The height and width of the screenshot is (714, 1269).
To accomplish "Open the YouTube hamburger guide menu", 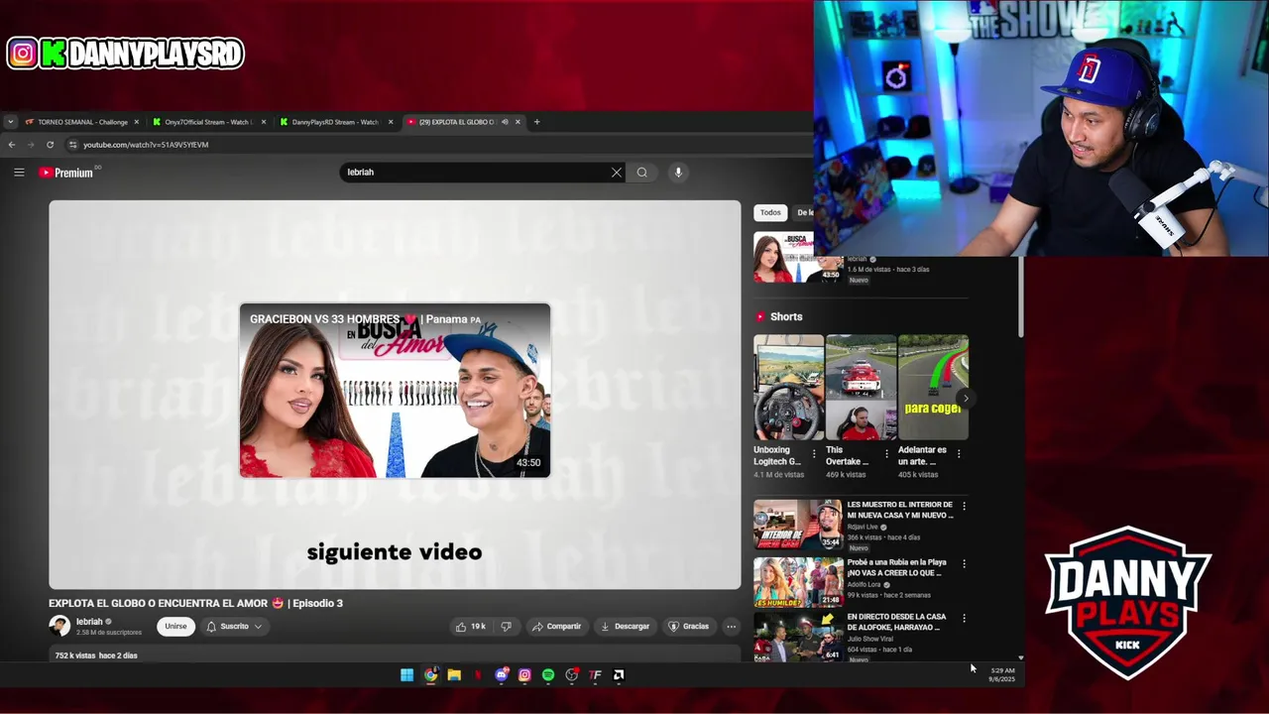I will pos(19,173).
